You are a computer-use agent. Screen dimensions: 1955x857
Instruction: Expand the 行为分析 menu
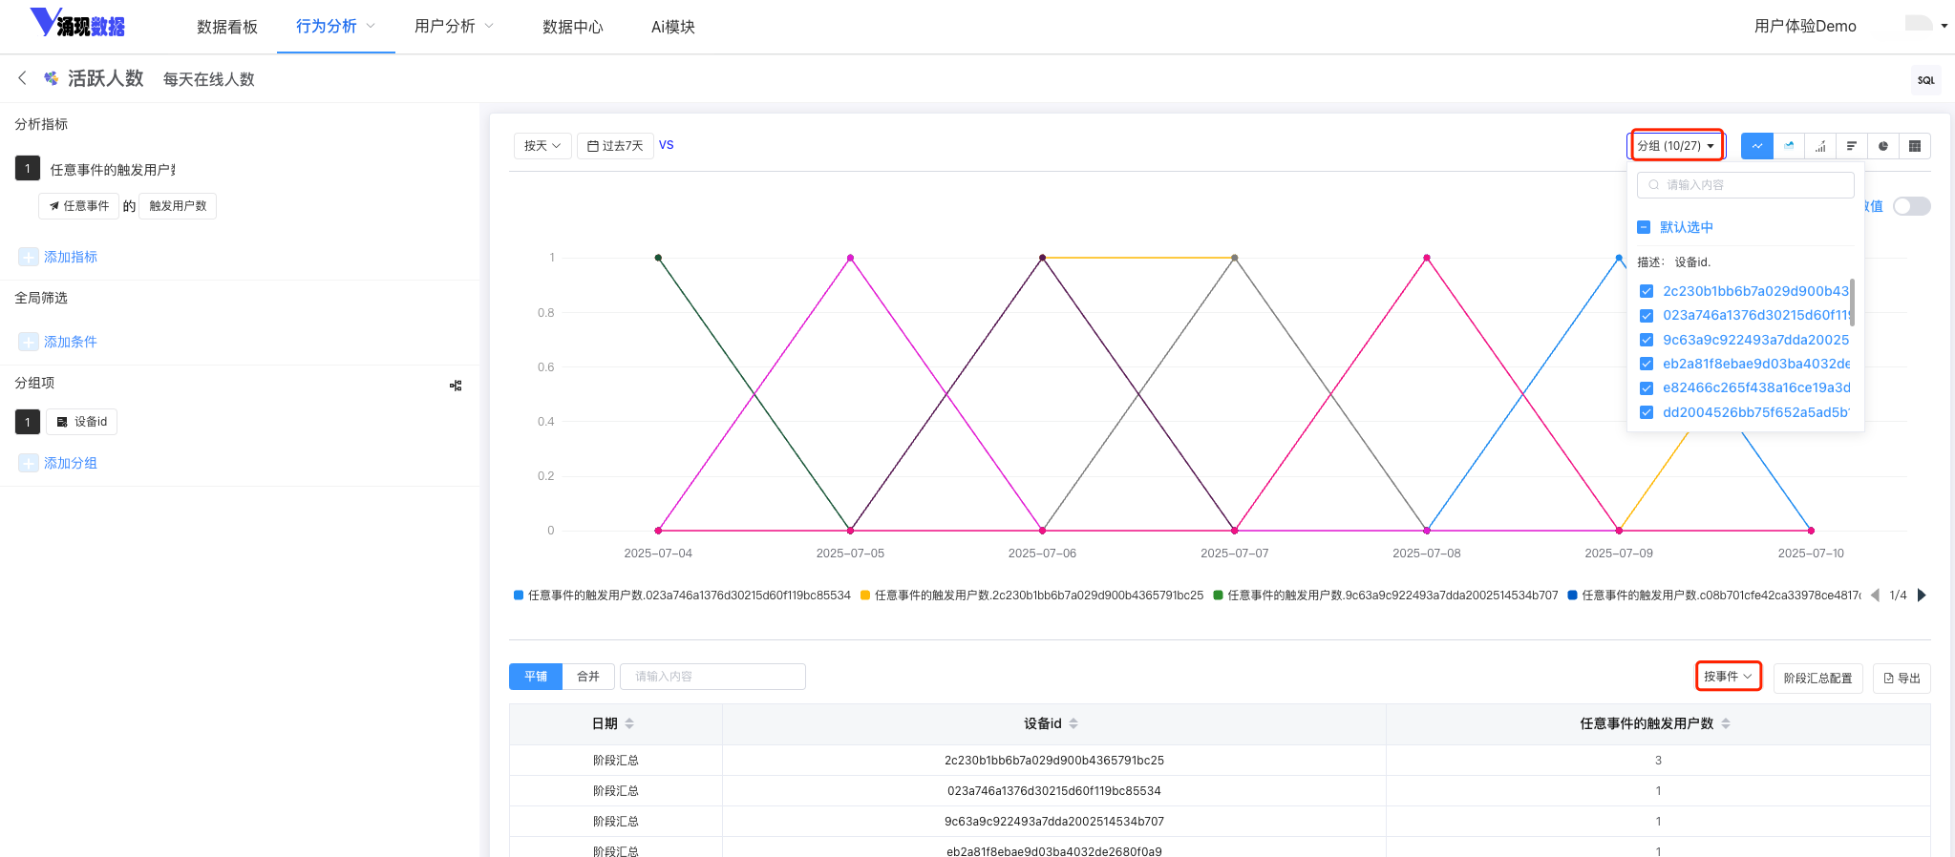(335, 26)
